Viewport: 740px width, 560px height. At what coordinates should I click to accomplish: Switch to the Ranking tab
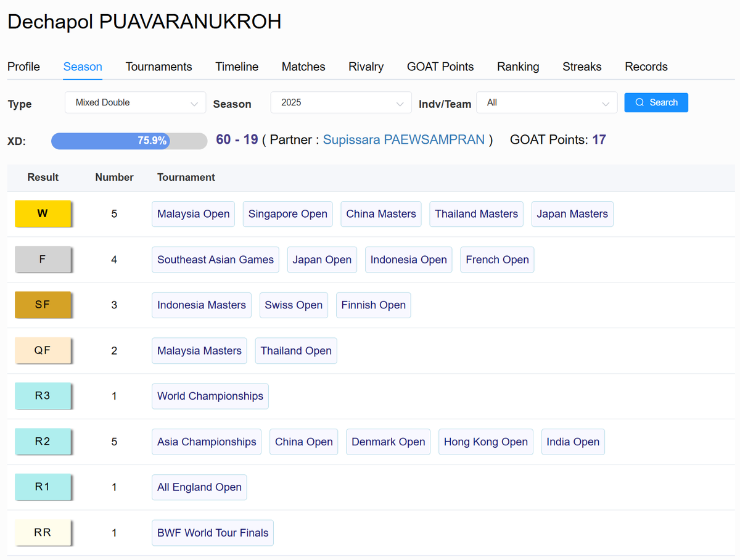tap(518, 67)
